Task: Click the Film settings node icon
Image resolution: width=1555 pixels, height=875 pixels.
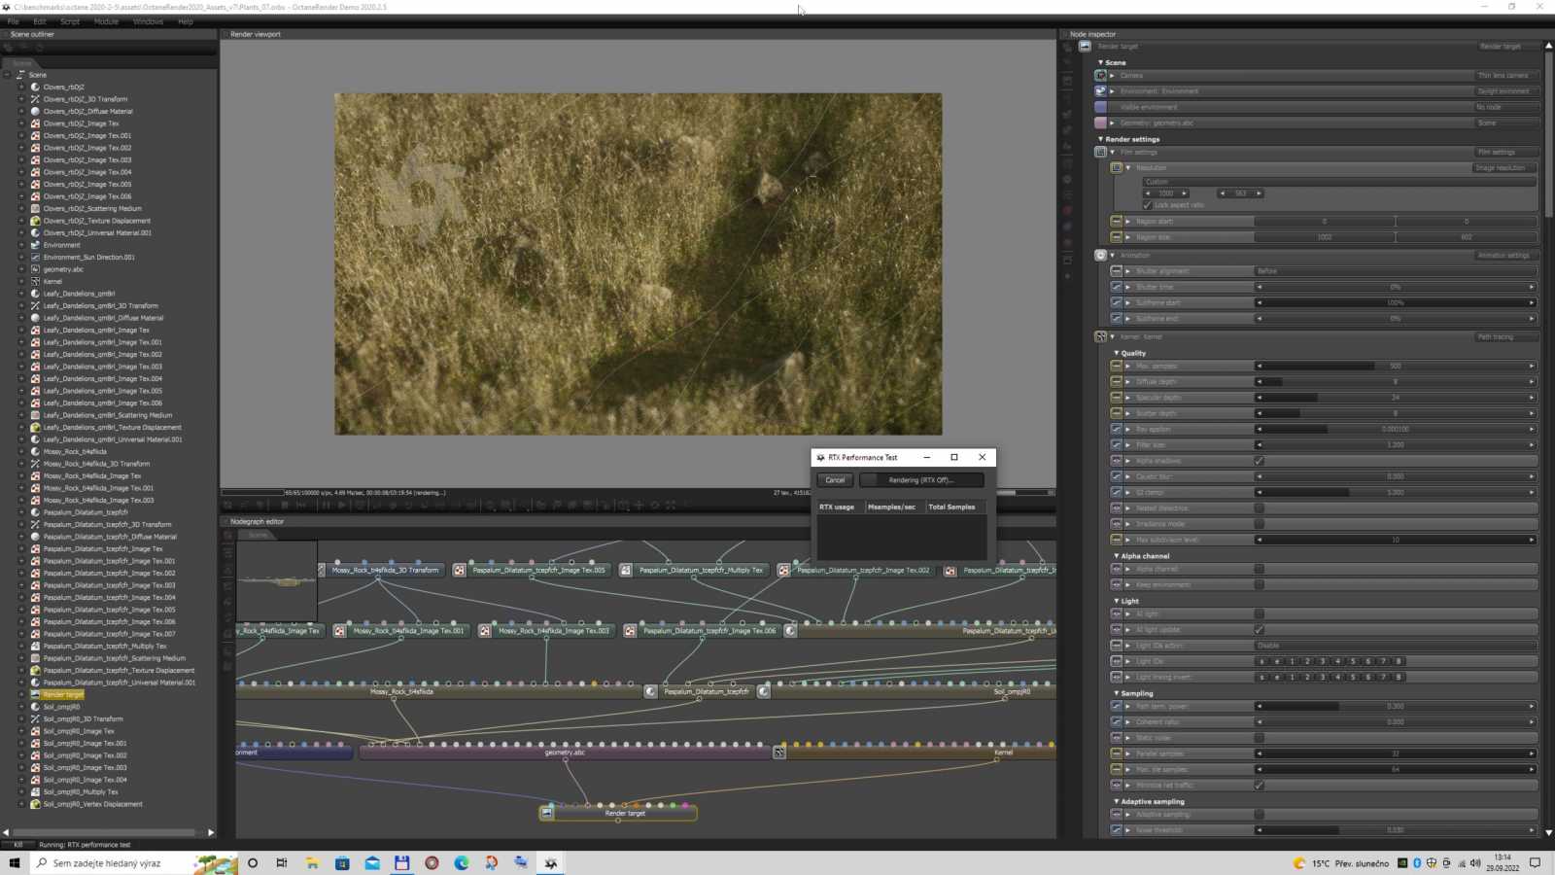Action: tap(1100, 153)
